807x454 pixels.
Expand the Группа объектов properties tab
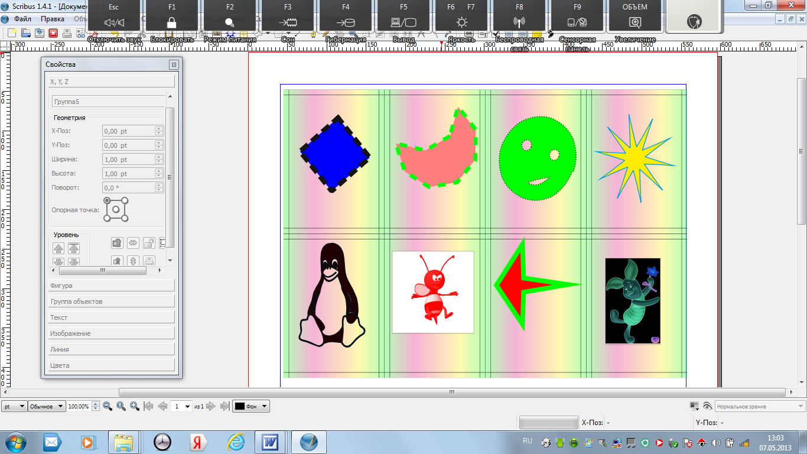(x=112, y=301)
